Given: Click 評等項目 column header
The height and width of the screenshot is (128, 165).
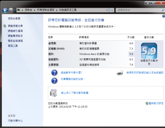Looking at the screenshot, I should pos(84,37).
